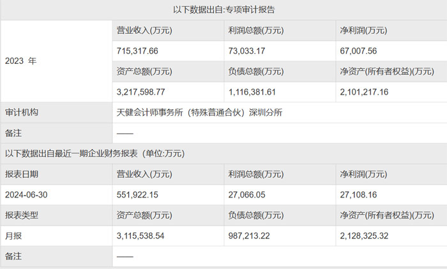Image resolution: width=447 pixels, height=269 pixels.
Task: Click total liabilities value 987,213.22
Action: [x=252, y=236]
